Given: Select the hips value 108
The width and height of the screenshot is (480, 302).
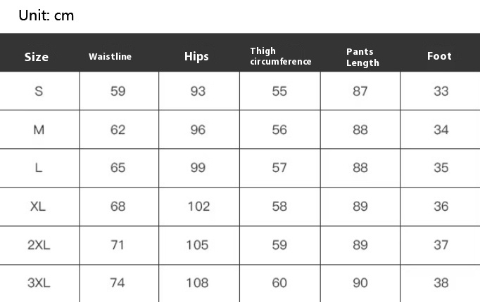Looking at the screenshot, I should click(x=198, y=283).
